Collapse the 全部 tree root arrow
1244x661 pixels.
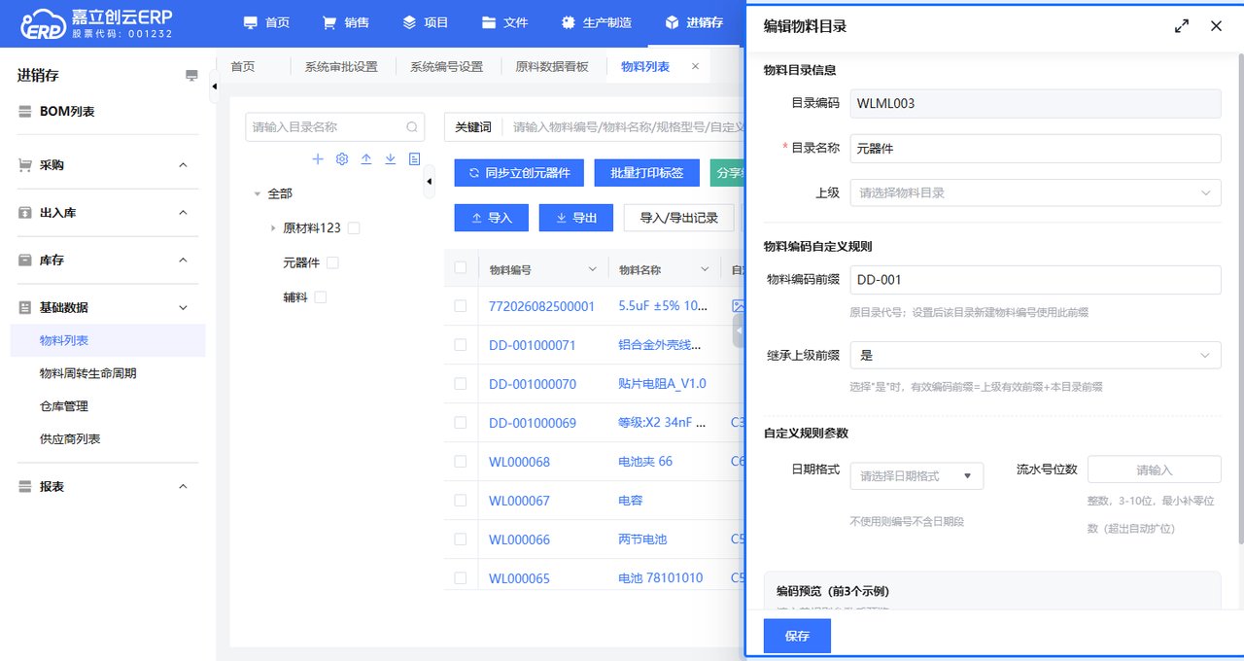click(x=258, y=193)
